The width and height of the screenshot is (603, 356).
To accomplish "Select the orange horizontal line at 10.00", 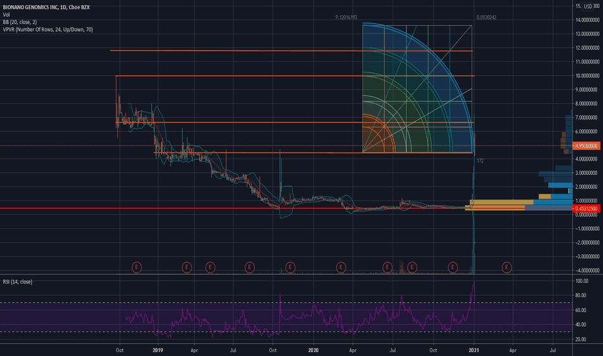I will click(295, 76).
